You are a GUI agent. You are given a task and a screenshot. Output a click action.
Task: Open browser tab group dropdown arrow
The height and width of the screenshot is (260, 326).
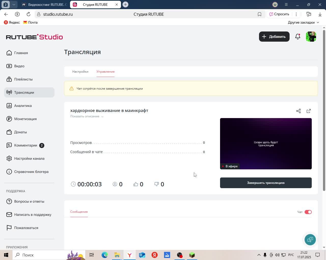click(x=14, y=5)
